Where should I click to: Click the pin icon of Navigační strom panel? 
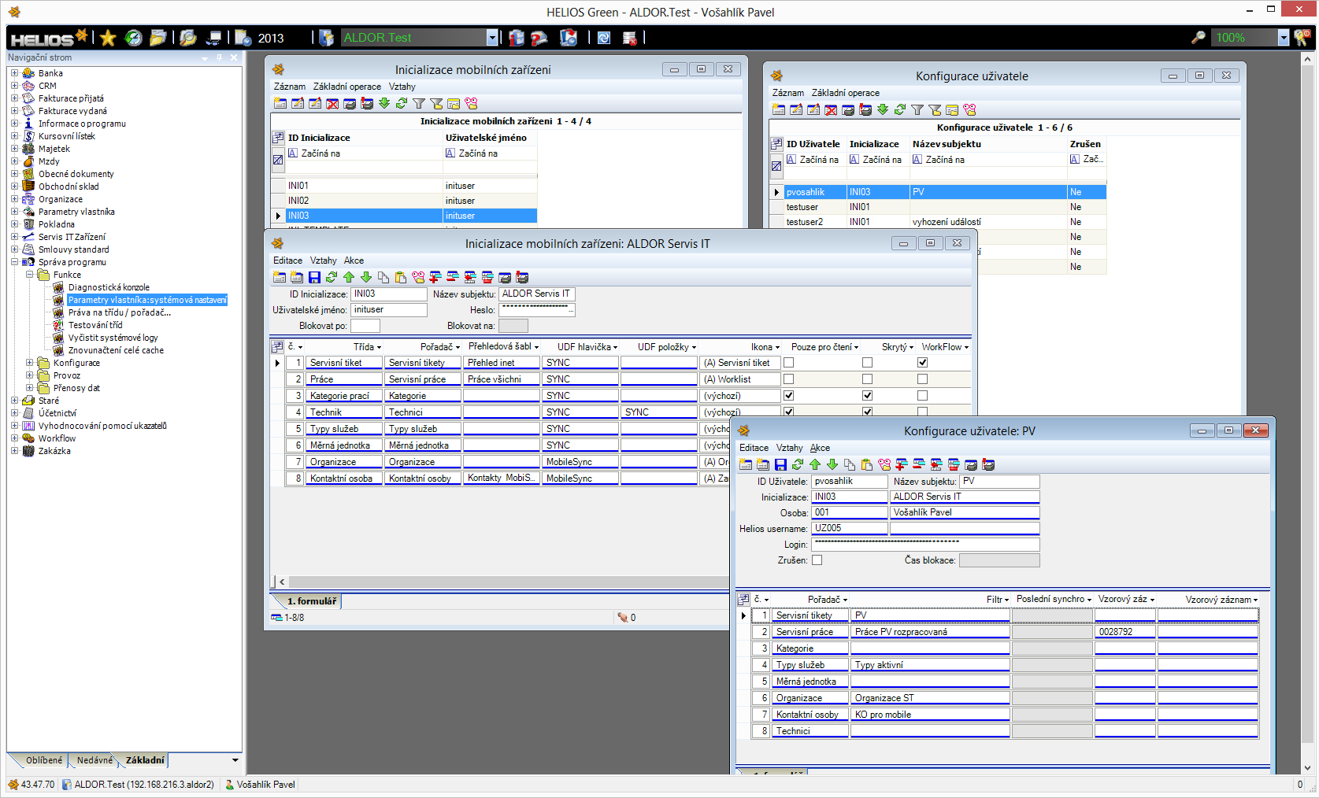pyautogui.click(x=218, y=57)
